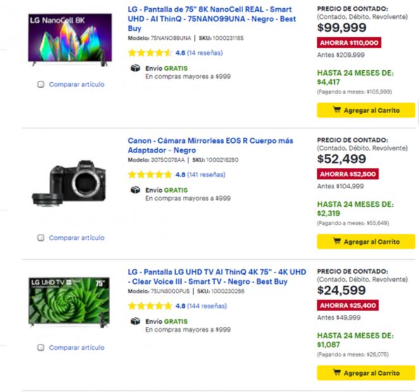The image size is (419, 392).
Task: Click cart icon on LG NanoCell add button
Action: coord(337,110)
